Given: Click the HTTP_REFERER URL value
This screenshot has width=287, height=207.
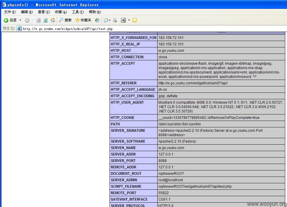Looking at the screenshot, I should [193, 83].
